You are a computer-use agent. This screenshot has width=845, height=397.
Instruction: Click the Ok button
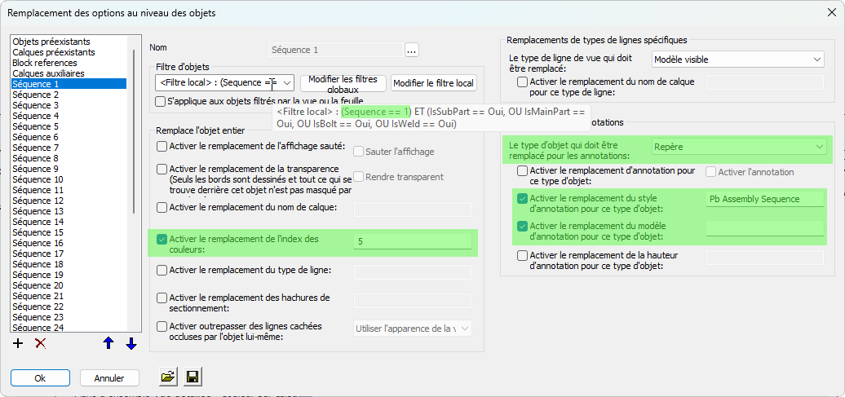40,378
